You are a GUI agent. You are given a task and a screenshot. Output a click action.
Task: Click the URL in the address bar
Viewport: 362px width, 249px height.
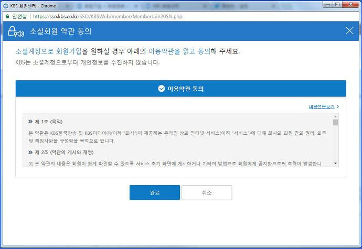(108, 16)
